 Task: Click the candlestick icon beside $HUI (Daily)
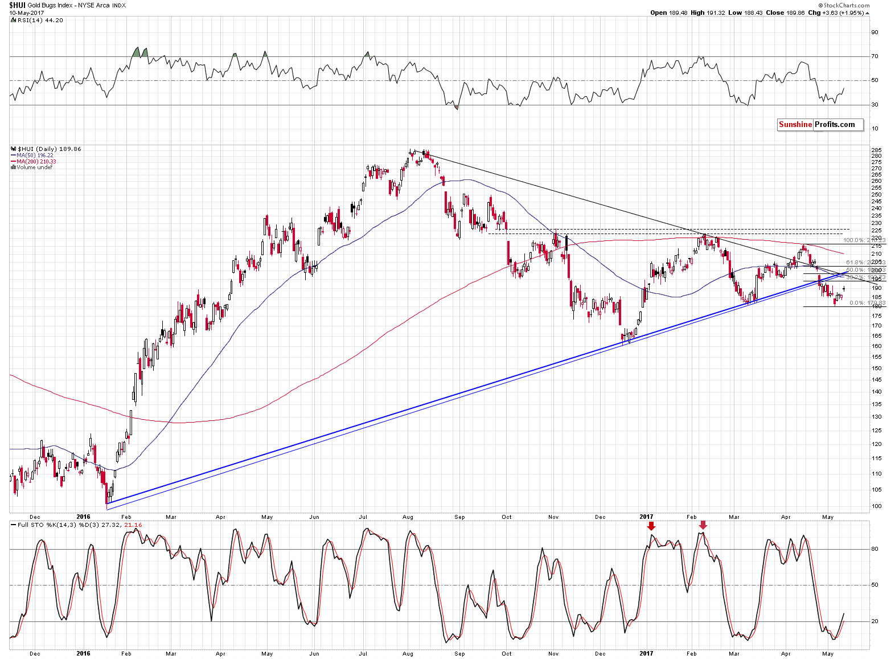[x=14, y=149]
